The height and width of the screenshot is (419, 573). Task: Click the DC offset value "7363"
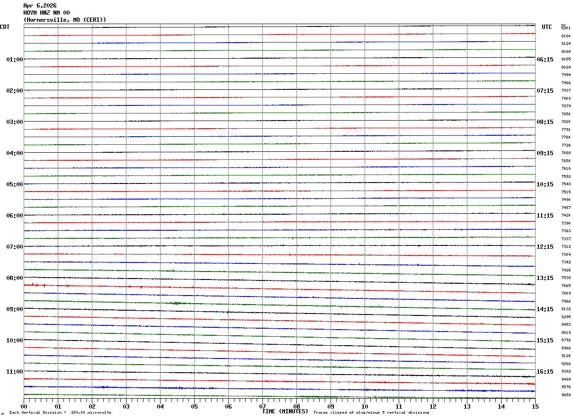(x=566, y=231)
